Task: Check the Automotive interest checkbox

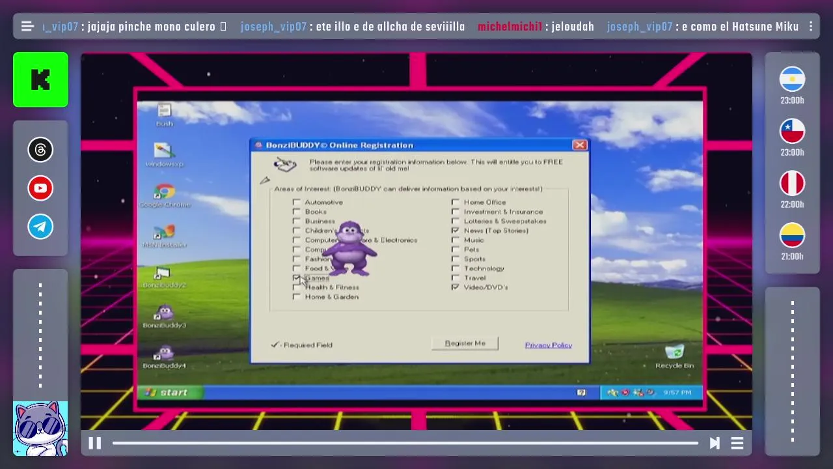Action: tap(297, 202)
